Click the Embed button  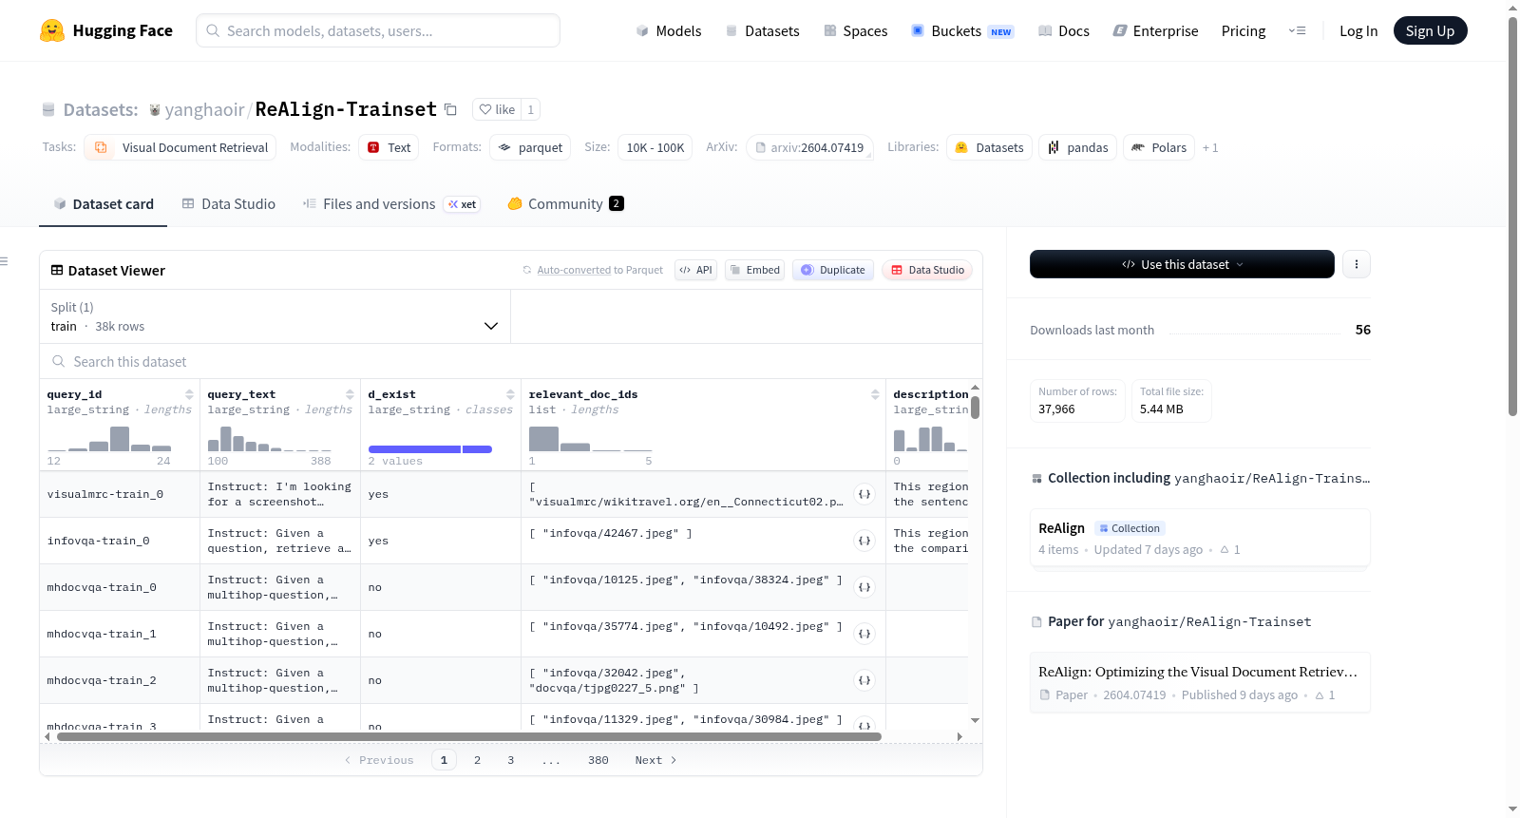click(754, 270)
